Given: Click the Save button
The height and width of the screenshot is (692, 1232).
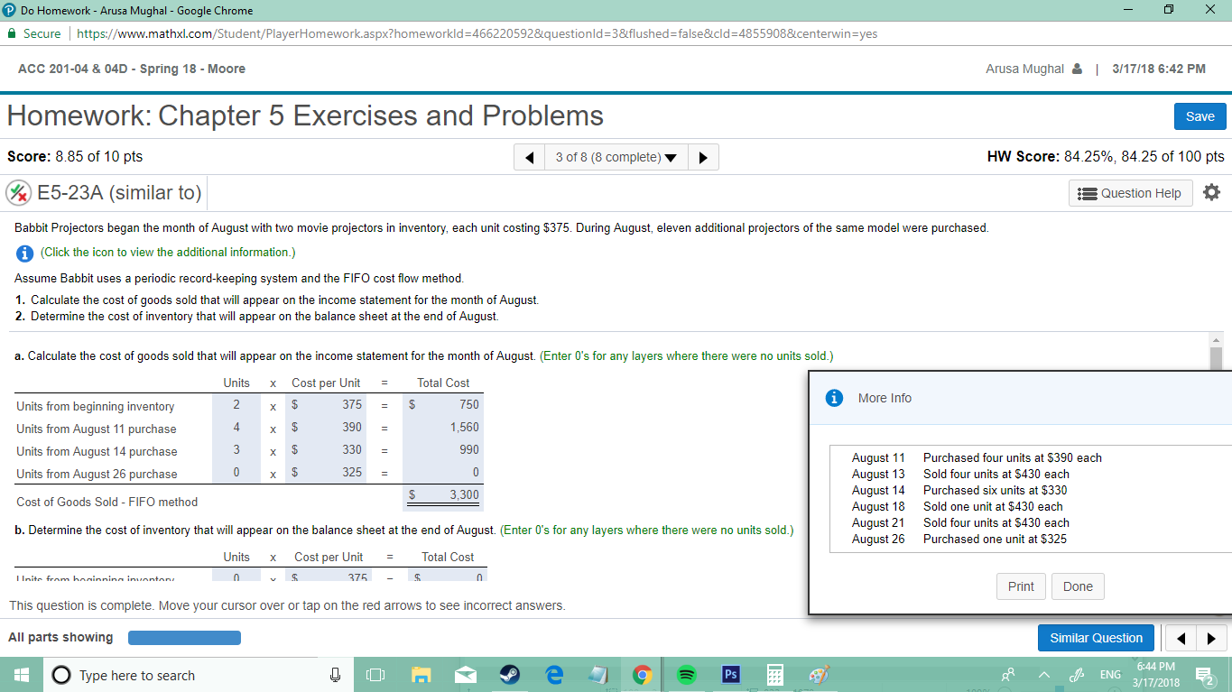Looking at the screenshot, I should [1200, 116].
